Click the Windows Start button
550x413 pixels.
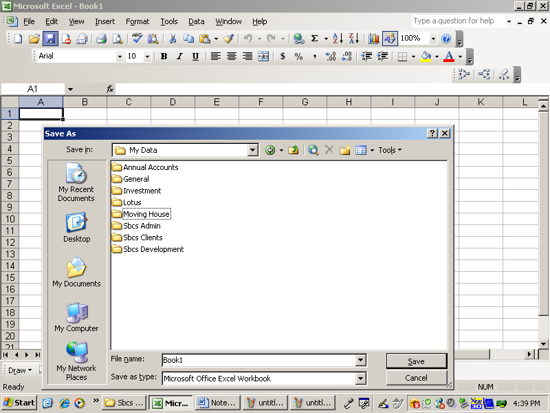(x=19, y=403)
